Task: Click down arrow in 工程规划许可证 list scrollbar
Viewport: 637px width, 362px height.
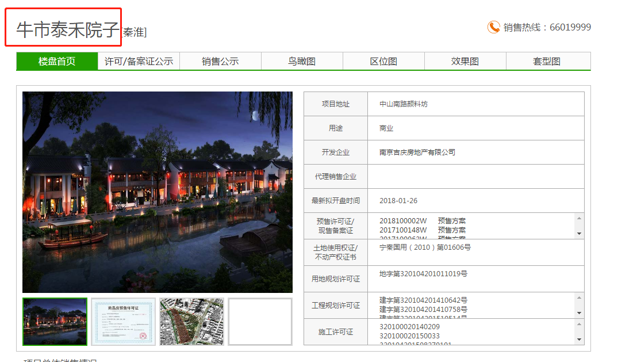Action: pyautogui.click(x=579, y=313)
